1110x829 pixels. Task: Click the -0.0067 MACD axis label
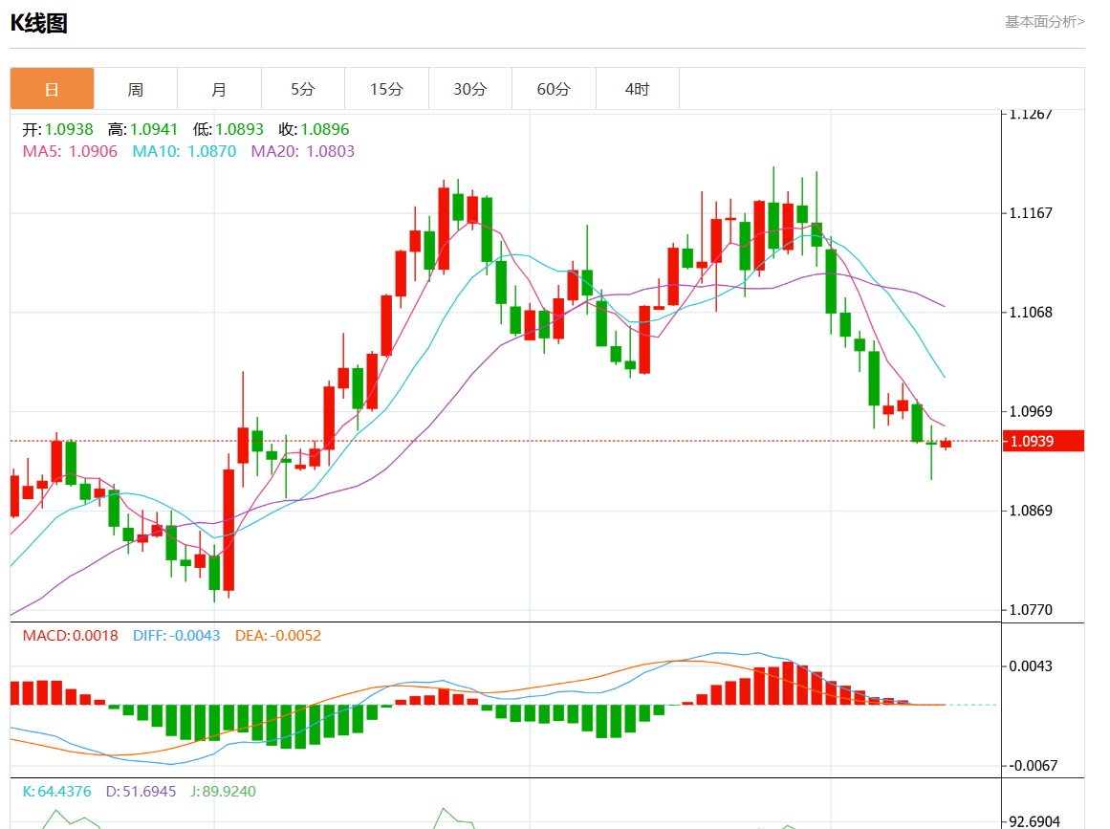coord(1033,765)
